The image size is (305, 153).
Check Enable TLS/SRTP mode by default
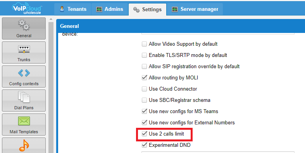pyautogui.click(x=144, y=55)
